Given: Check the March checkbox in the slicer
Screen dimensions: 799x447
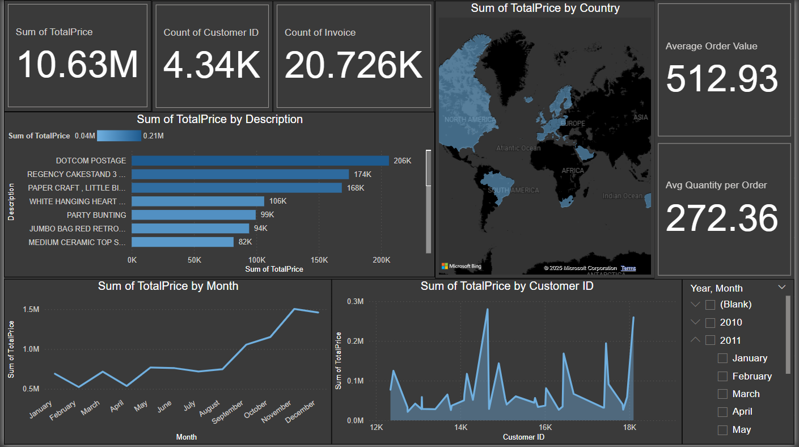Looking at the screenshot, I should (x=722, y=394).
